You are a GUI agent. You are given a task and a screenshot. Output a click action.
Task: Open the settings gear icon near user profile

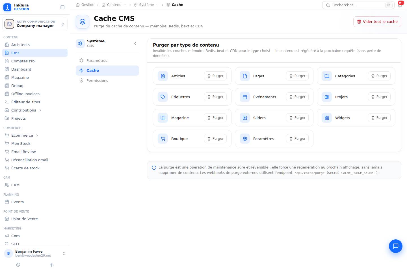51,265
